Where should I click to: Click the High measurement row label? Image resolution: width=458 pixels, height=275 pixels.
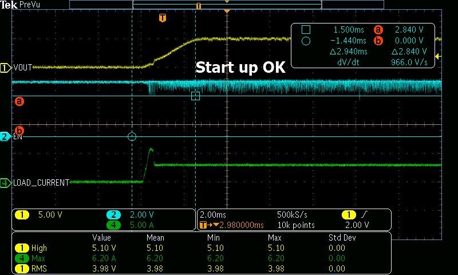pos(39,248)
